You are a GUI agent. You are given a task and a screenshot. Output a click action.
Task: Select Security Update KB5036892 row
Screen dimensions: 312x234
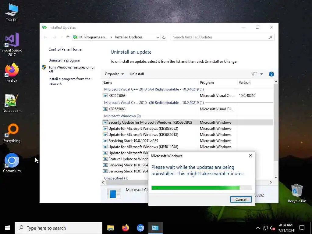point(187,122)
